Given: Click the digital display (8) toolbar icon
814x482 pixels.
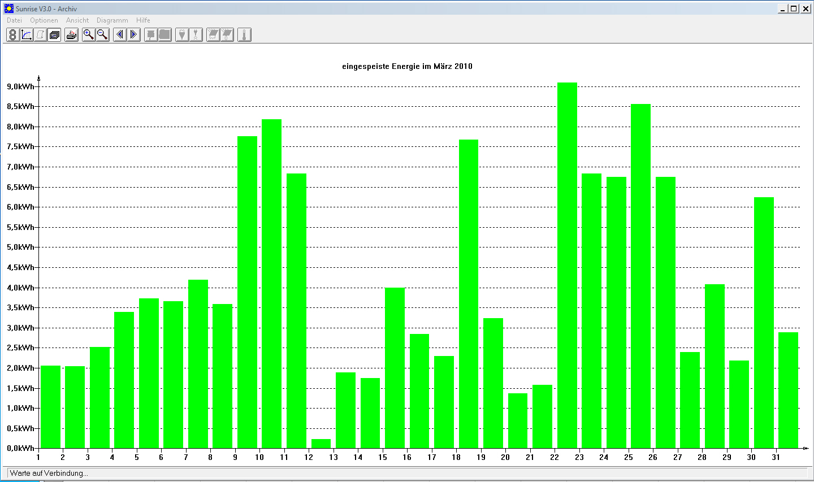Looking at the screenshot, I should [x=12, y=35].
